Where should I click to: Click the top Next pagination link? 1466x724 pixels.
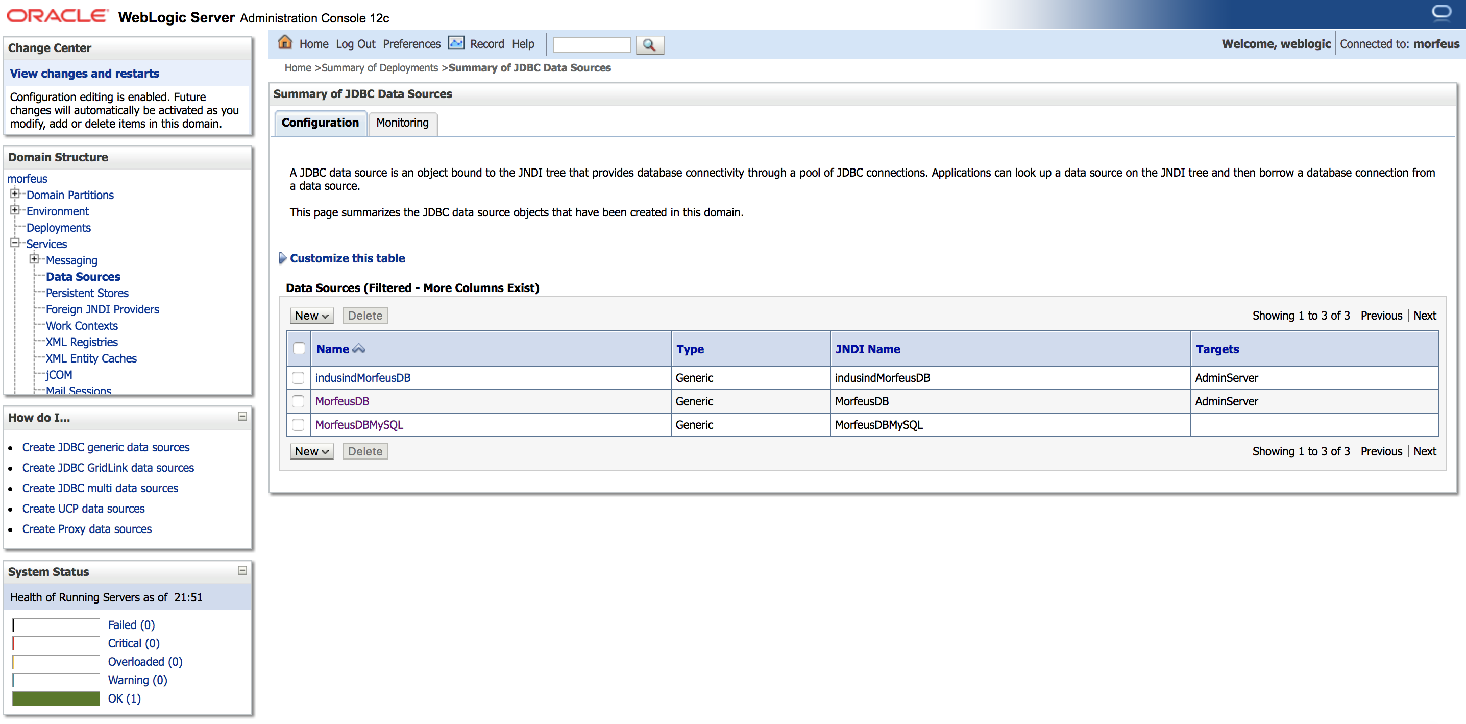coord(1425,316)
